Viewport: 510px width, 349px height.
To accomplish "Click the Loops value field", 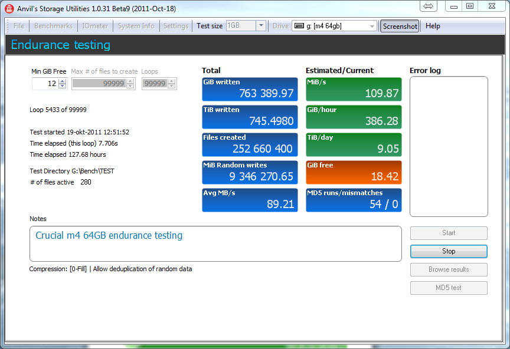I will (x=155, y=84).
